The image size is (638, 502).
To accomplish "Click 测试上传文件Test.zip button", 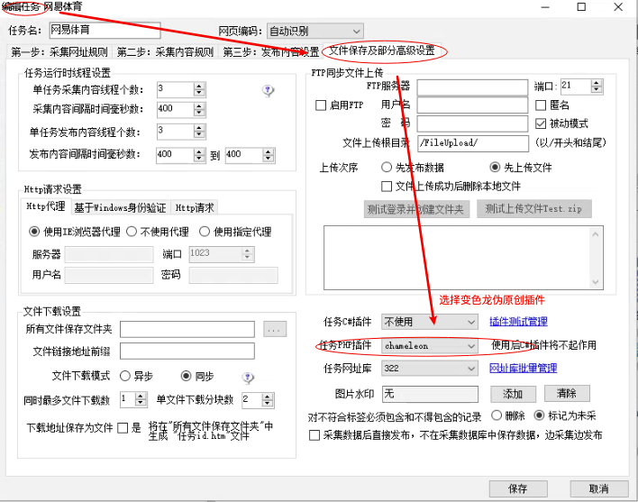I will (533, 209).
